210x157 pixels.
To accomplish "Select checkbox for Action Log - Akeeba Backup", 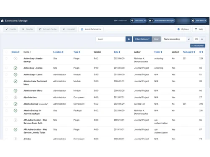I will pyautogui.click(x=6, y=59).
